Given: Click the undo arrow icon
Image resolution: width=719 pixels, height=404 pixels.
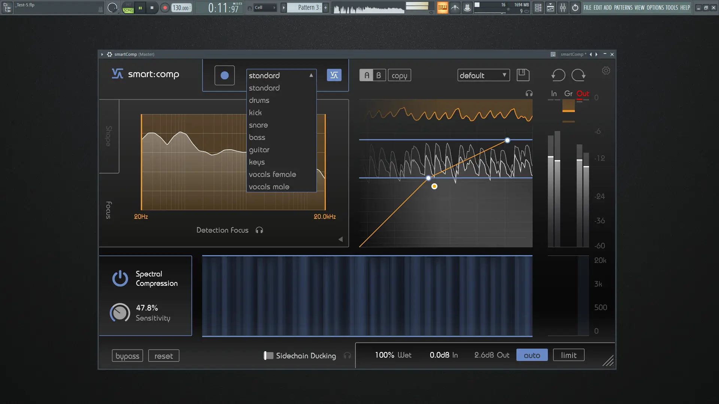Looking at the screenshot, I should (x=558, y=75).
